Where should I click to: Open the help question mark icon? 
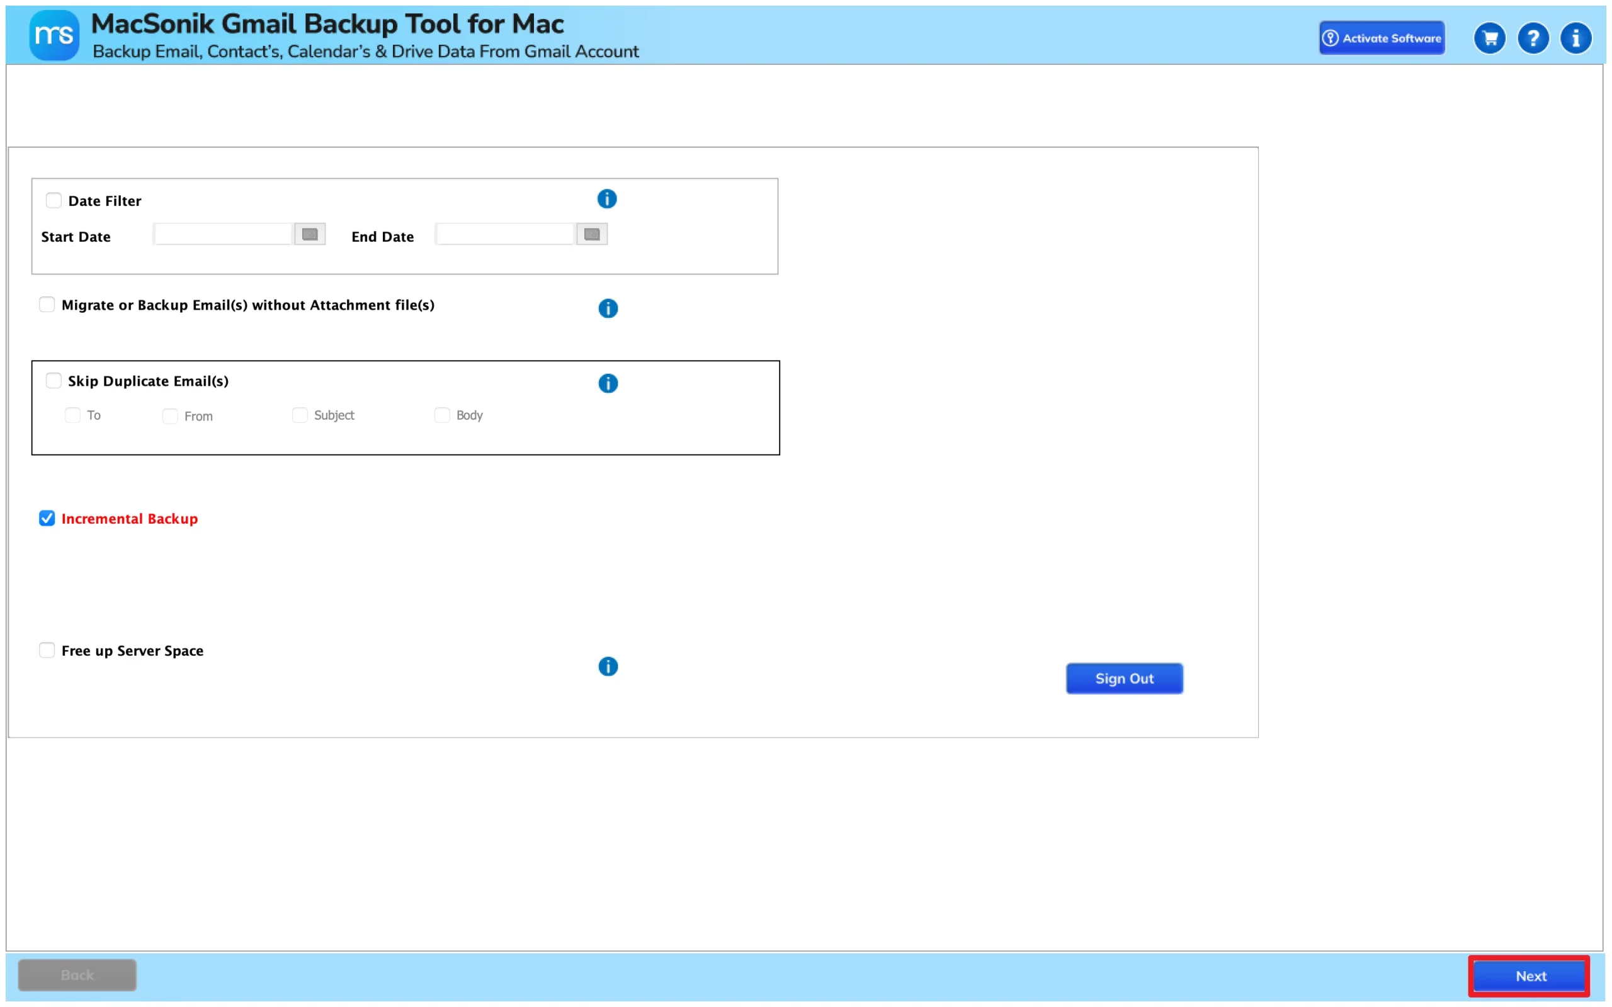tap(1533, 38)
